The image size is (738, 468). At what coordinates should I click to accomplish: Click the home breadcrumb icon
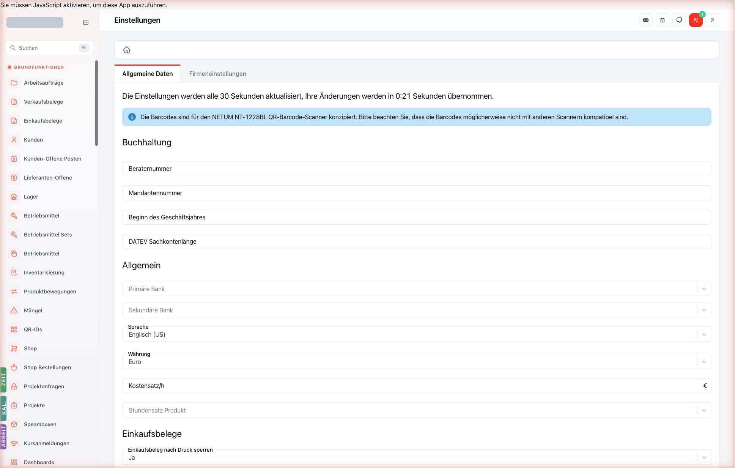(127, 50)
